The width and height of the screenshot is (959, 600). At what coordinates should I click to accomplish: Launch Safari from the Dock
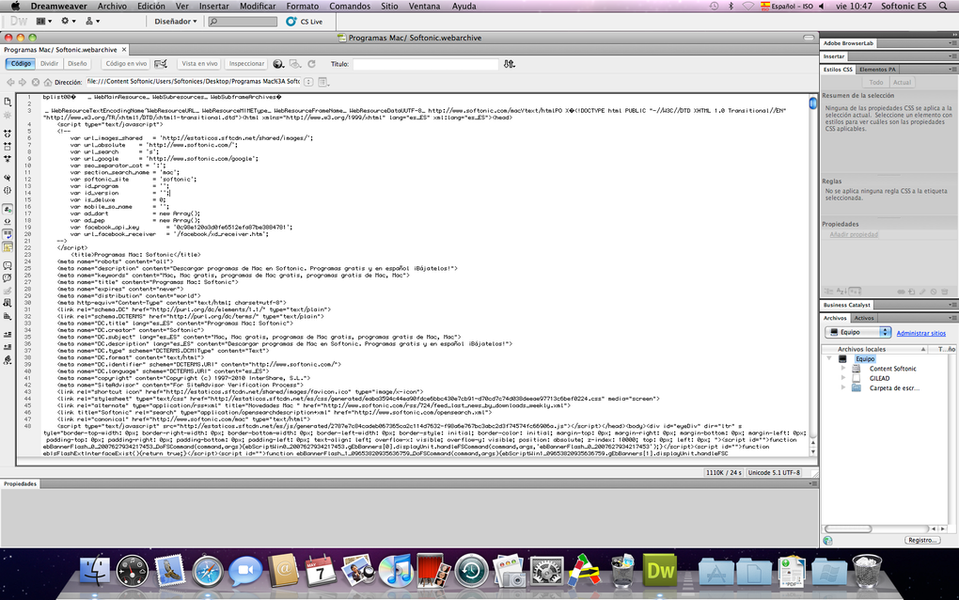point(208,571)
